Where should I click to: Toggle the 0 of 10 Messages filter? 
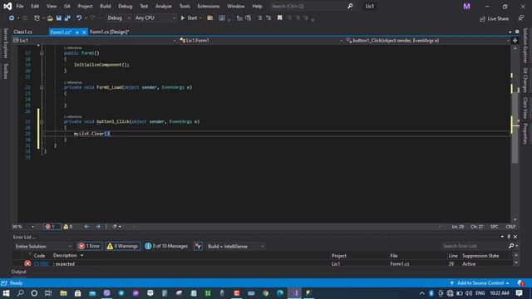(166, 246)
